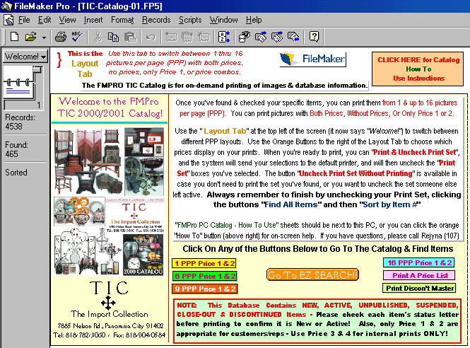The width and height of the screenshot is (470, 348).
Task: Click the Print Discon't Master button
Action: click(x=419, y=288)
